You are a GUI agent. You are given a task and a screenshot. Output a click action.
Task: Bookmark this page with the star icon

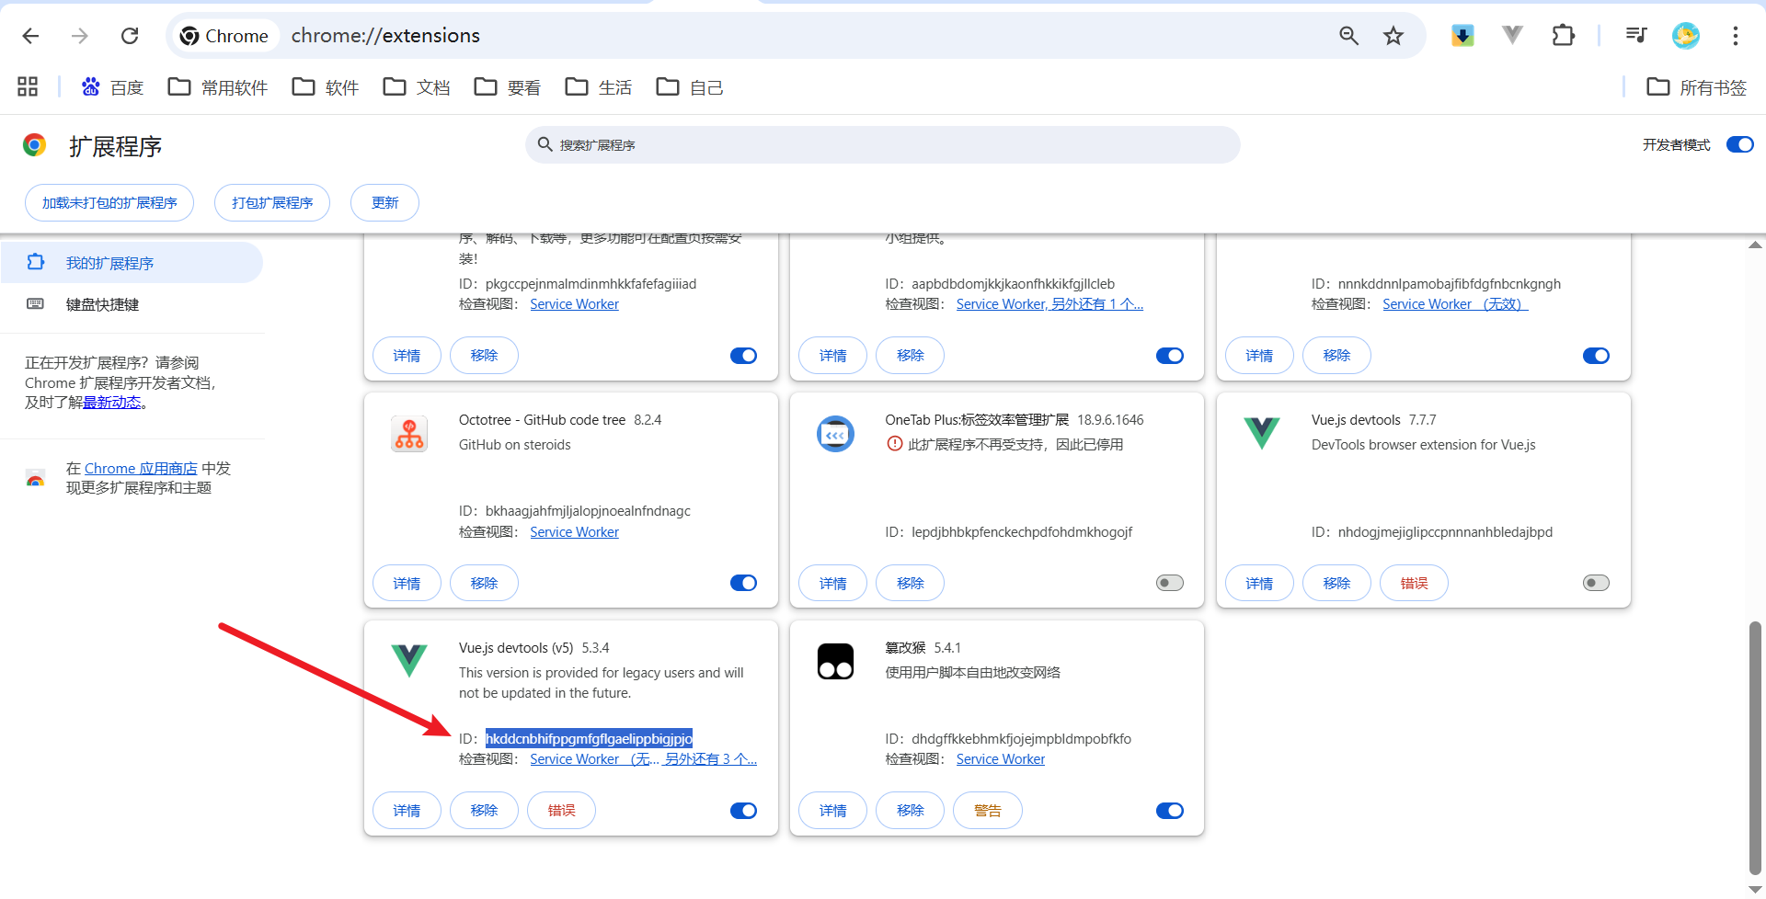[1393, 36]
